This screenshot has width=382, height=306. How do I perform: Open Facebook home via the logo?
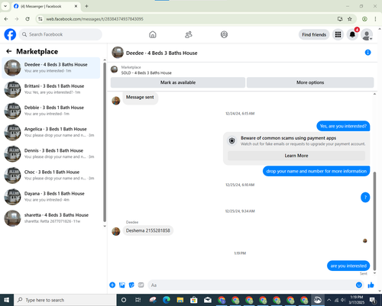pyautogui.click(x=10, y=34)
